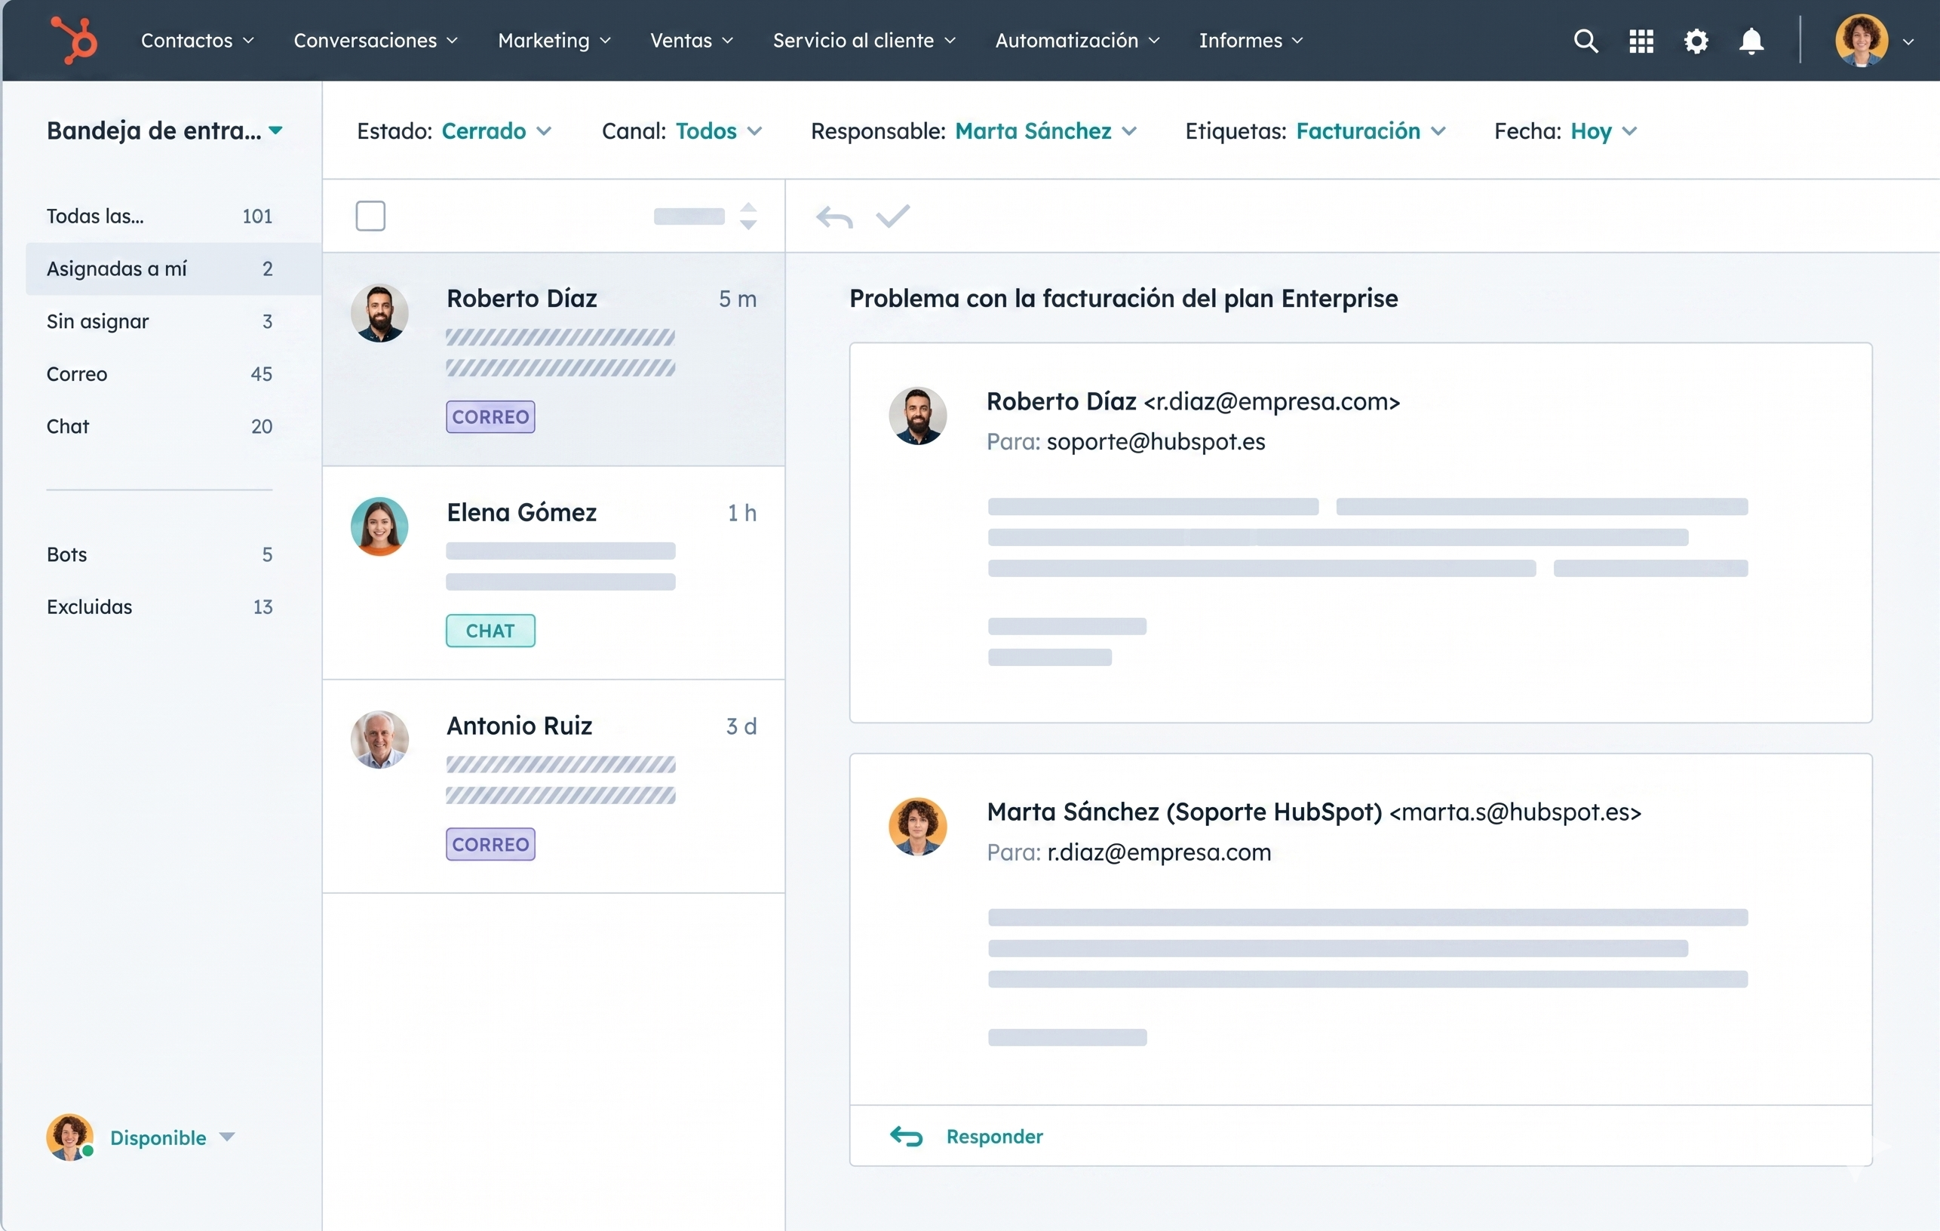
Task: Open the Contactos menu
Action: click(198, 40)
